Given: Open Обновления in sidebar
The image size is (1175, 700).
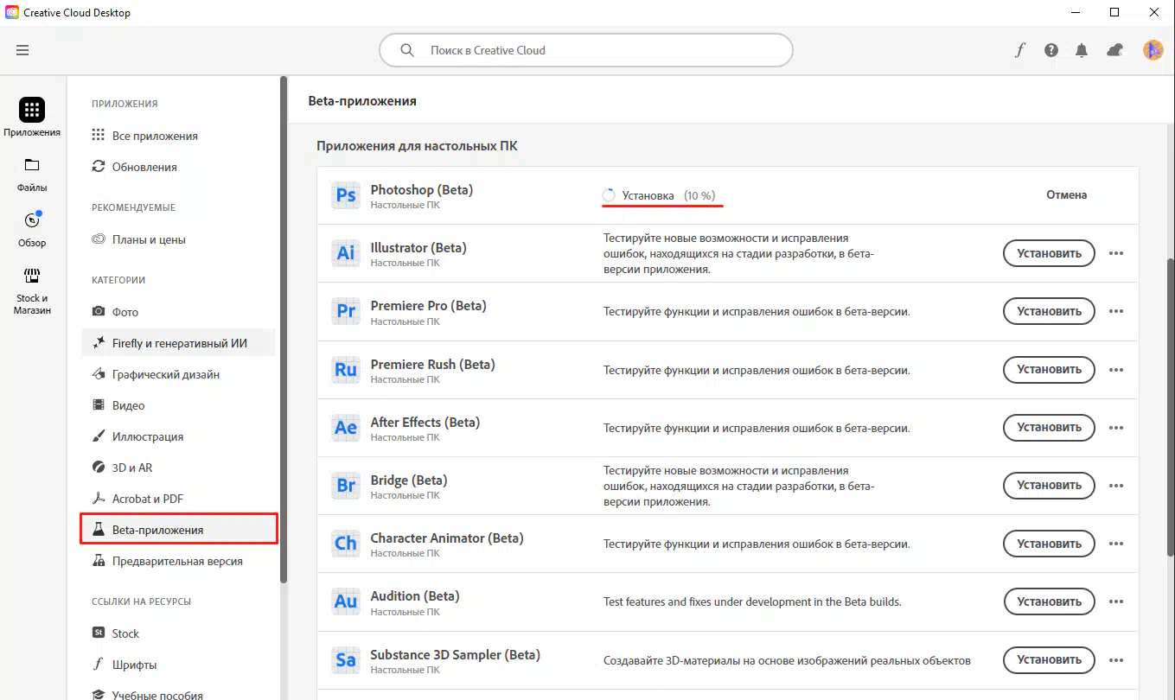Looking at the screenshot, I should coord(179,167).
